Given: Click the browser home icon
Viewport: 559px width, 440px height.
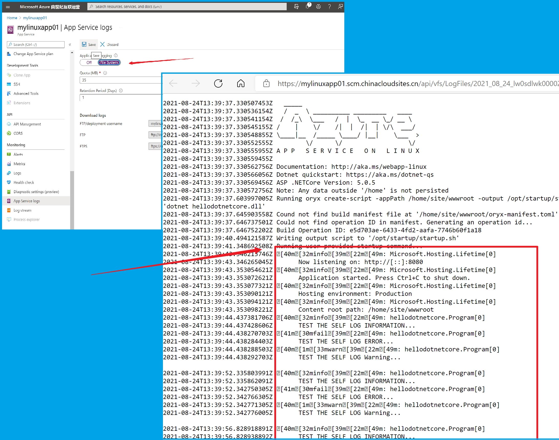Looking at the screenshot, I should click(241, 83).
